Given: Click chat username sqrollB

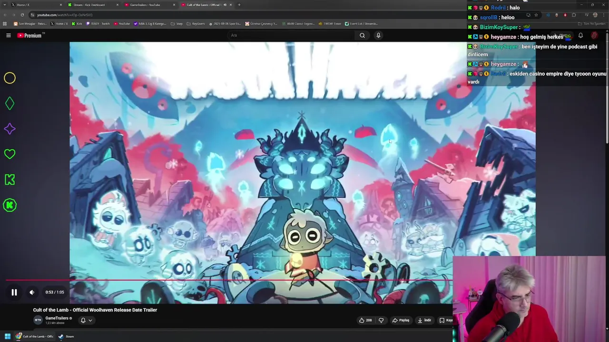Looking at the screenshot, I should [x=488, y=18].
